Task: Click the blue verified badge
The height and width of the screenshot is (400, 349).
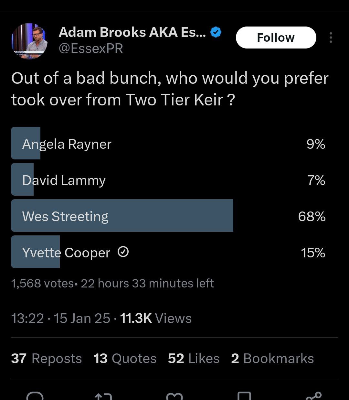Action: coord(216,32)
